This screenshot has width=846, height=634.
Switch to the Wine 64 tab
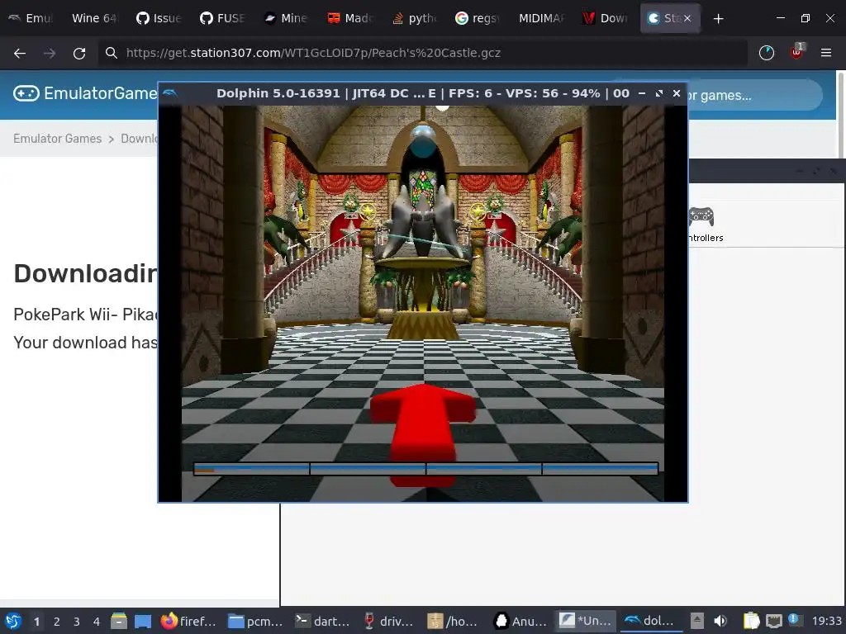(94, 18)
